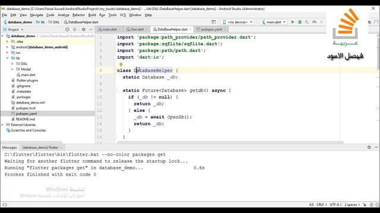Open the View menu
380x213 pixels.
click(23, 15)
